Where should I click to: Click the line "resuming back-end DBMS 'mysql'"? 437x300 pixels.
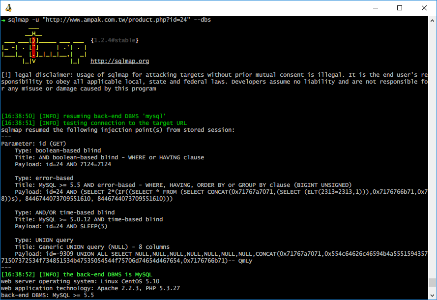tap(84, 116)
